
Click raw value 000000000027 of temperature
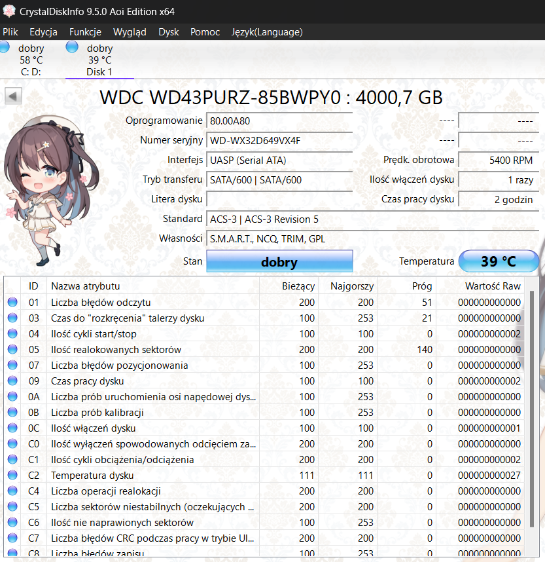489,476
